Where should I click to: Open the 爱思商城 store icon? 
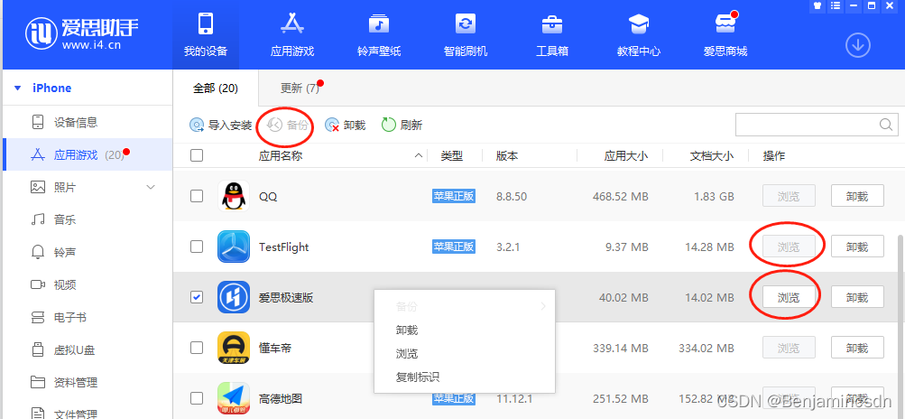pyautogui.click(x=725, y=24)
